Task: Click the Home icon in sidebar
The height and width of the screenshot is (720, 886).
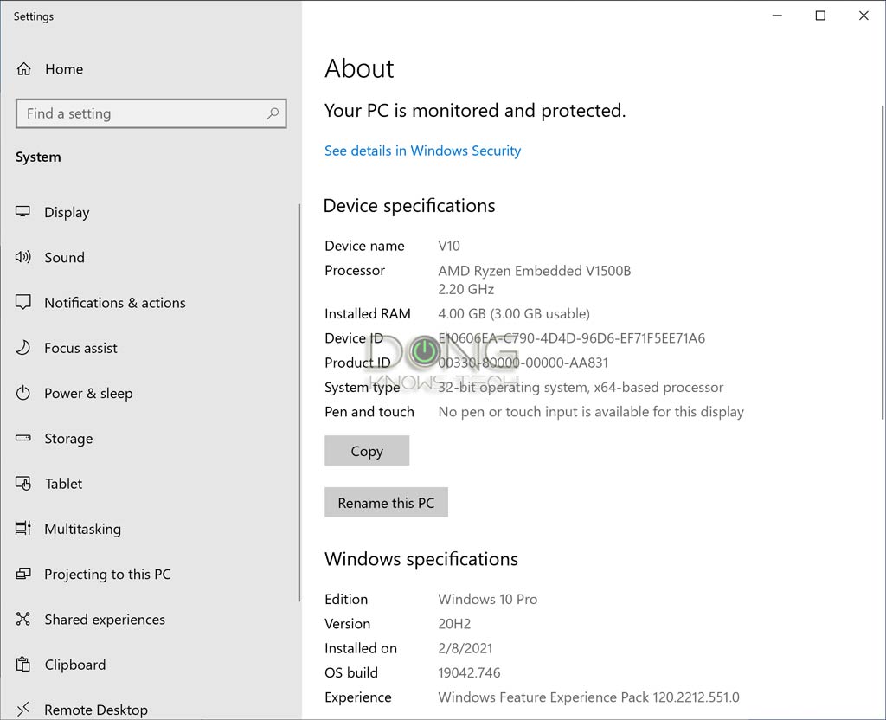Action: tap(23, 69)
